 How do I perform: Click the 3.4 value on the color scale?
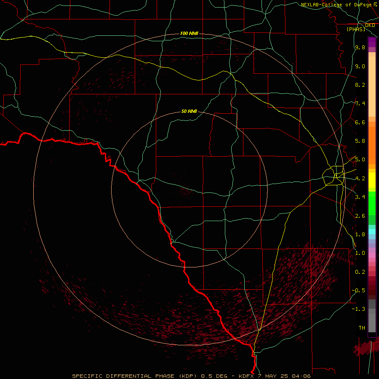coord(360,197)
